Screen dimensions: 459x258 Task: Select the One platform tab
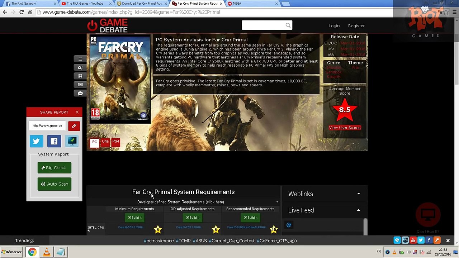tap(105, 143)
